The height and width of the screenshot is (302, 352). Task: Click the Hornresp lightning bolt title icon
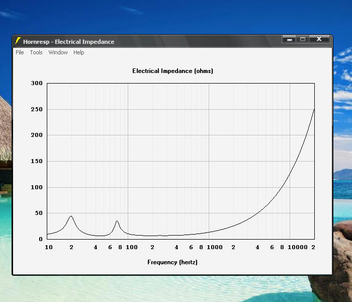point(18,41)
